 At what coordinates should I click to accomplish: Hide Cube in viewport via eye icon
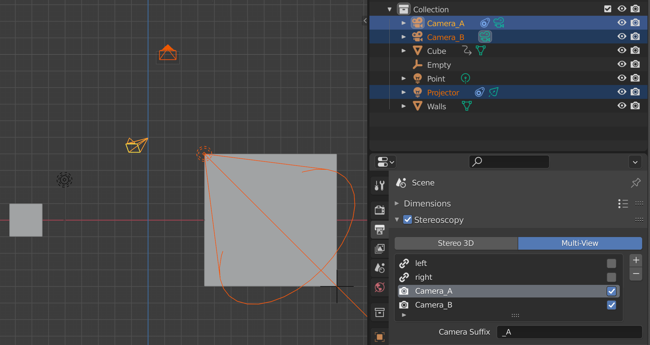click(x=622, y=50)
